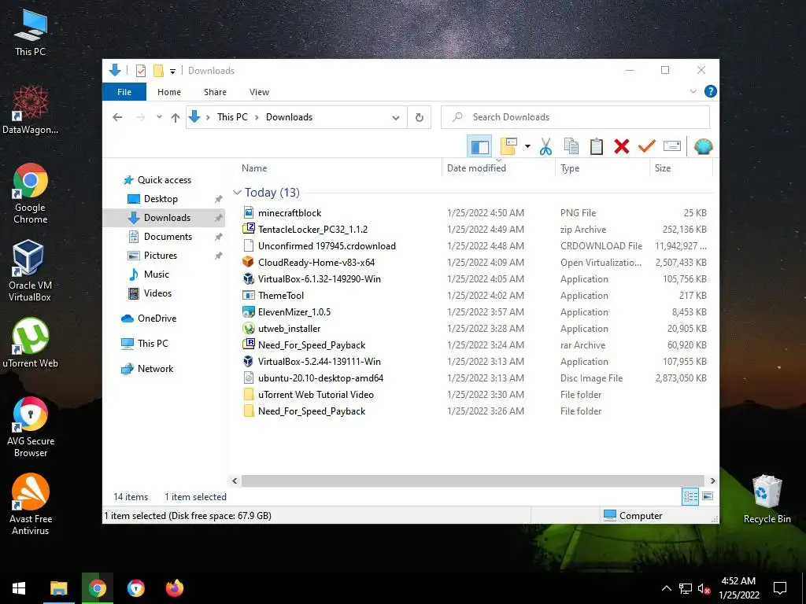Open the File ribbon tab

click(x=124, y=92)
